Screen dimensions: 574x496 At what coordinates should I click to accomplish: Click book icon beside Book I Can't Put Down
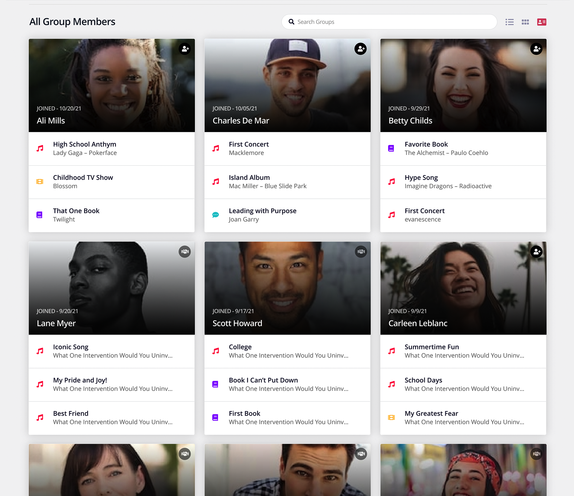[215, 384]
